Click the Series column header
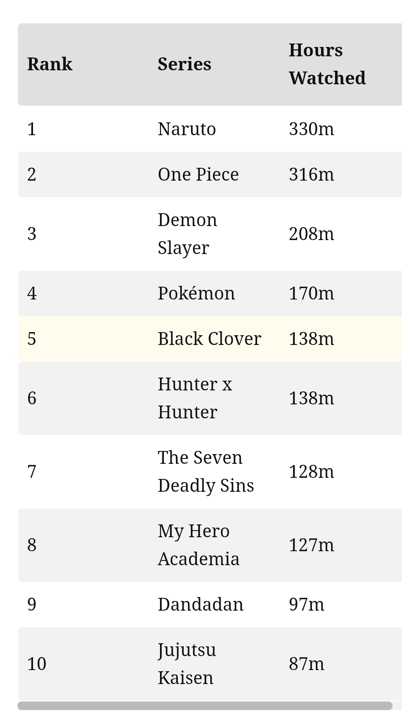Screen dimensions: 419x726 coord(184,64)
